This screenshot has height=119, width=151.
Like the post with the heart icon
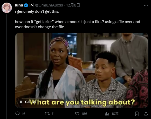[77, 114]
